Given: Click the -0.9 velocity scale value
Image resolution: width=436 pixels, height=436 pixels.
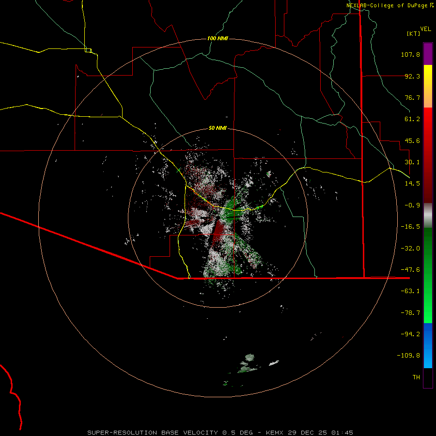Looking at the screenshot, I should pos(412,205).
